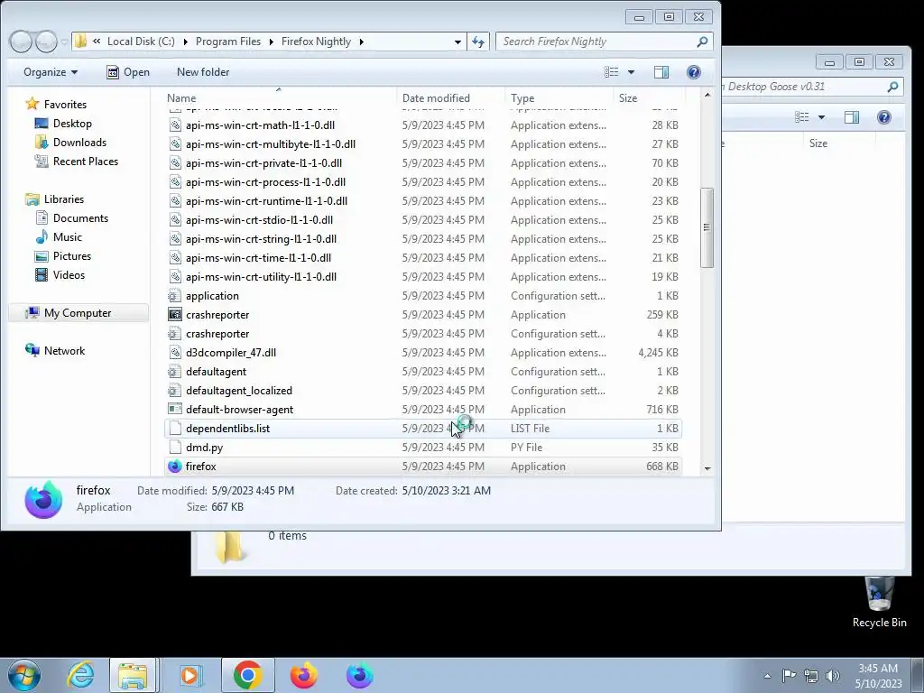
Task: Navigate to Local Disk (C:) breadcrumb
Action: coord(141,42)
